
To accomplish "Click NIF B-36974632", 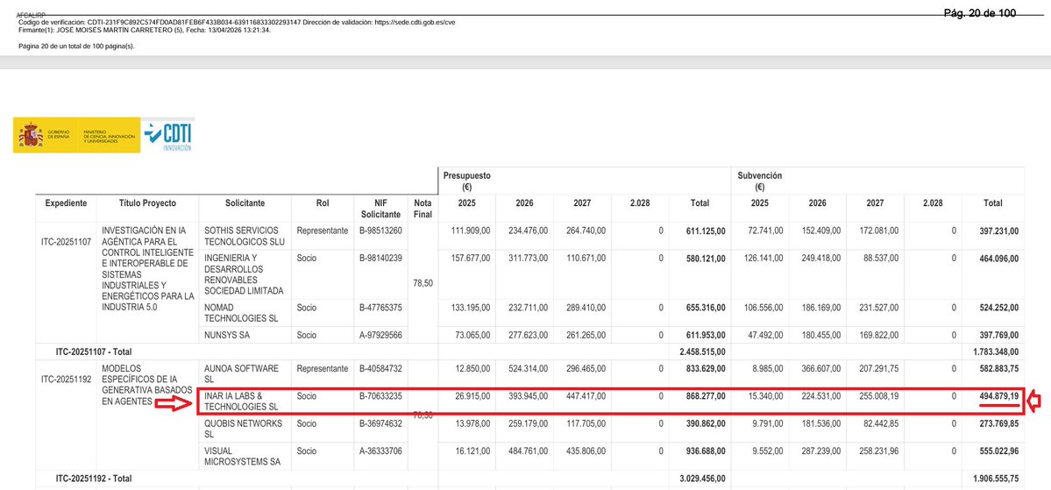I will (380, 423).
